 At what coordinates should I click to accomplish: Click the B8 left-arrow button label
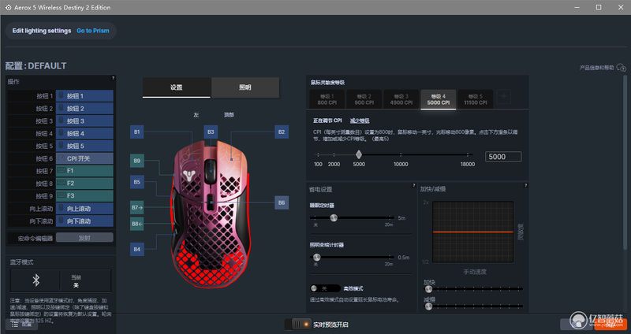click(x=136, y=224)
